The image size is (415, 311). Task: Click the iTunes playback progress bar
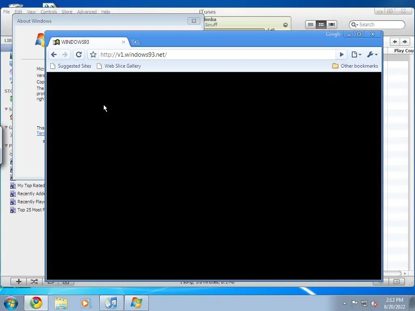click(x=235, y=29)
